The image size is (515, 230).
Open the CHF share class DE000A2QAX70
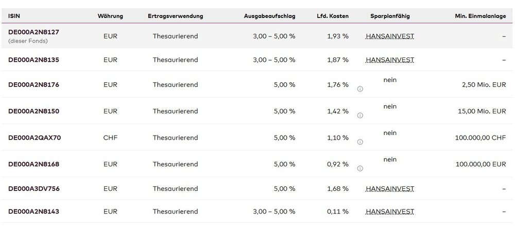(x=33, y=138)
